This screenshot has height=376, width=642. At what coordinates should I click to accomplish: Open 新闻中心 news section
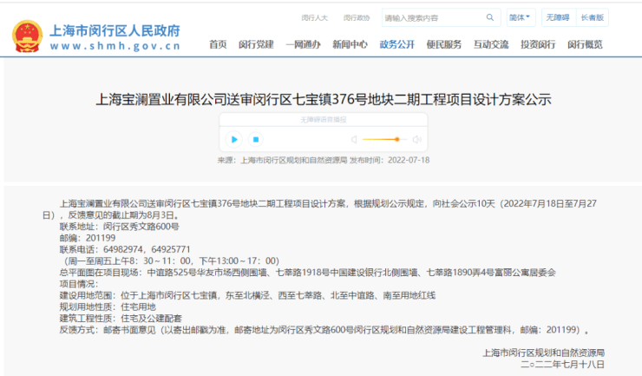click(350, 44)
